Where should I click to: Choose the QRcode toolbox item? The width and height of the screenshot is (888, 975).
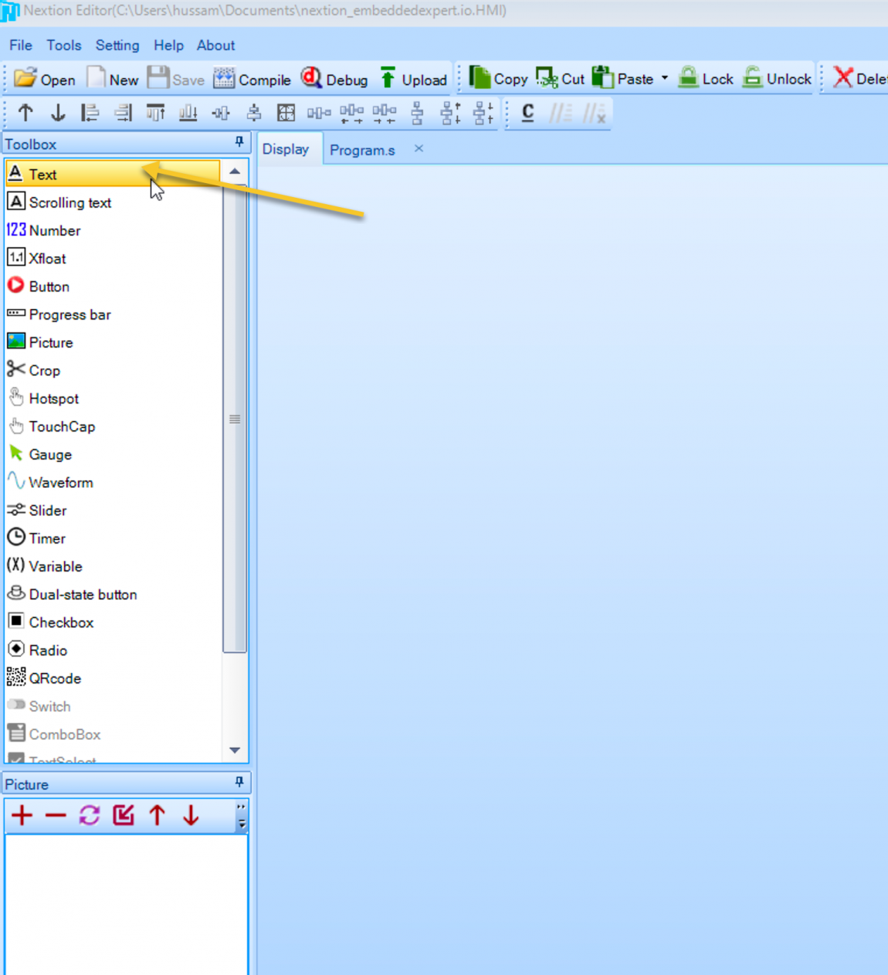[54, 678]
